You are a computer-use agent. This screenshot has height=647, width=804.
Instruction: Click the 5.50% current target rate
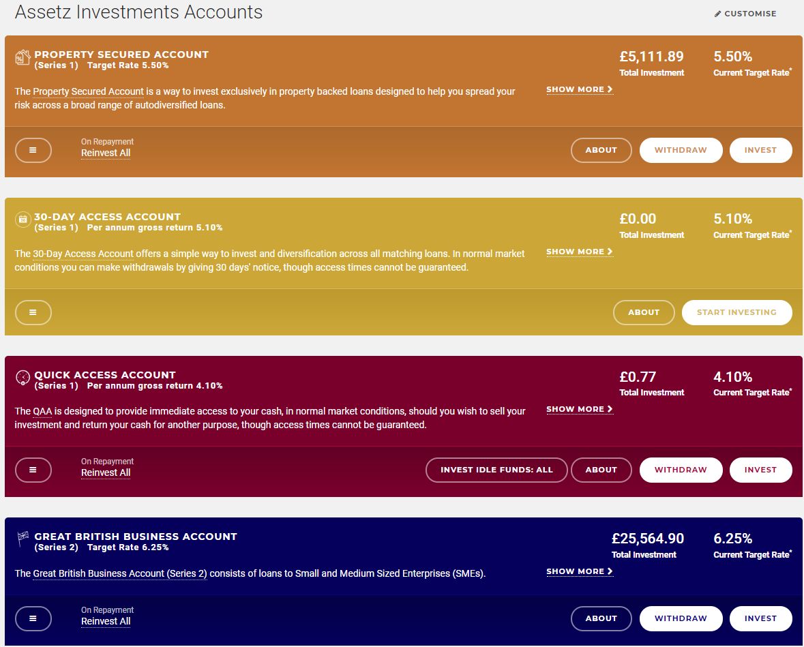click(x=732, y=57)
